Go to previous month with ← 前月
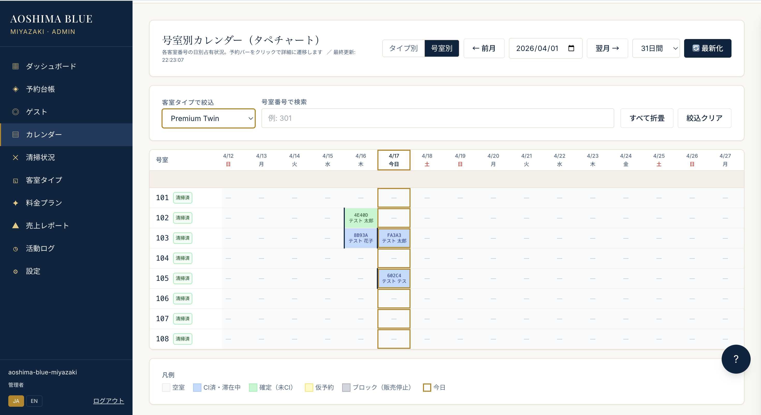761x415 pixels. (484, 48)
